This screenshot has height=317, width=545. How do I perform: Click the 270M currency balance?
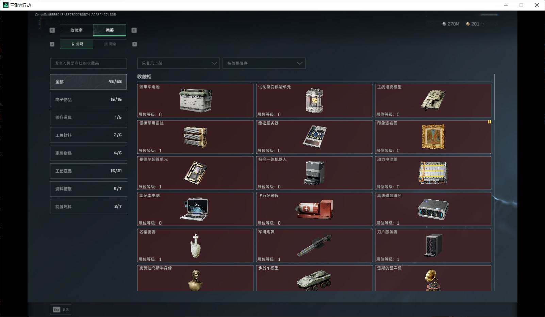[451, 24]
